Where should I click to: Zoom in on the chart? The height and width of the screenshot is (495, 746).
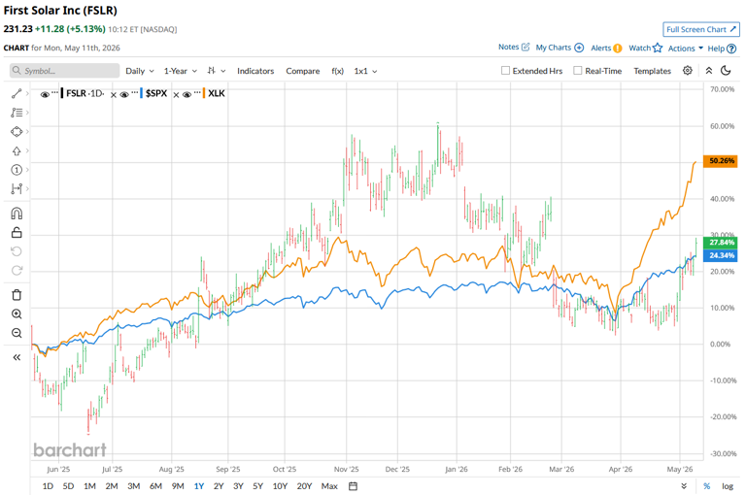tap(17, 313)
